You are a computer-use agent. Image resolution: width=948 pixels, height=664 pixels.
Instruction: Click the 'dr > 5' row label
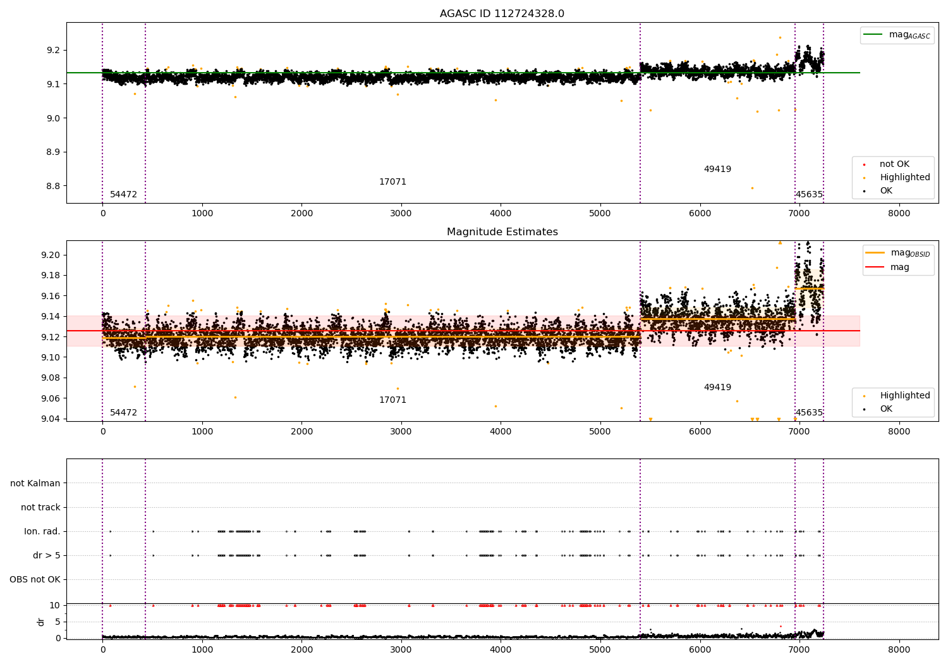[x=47, y=556]
